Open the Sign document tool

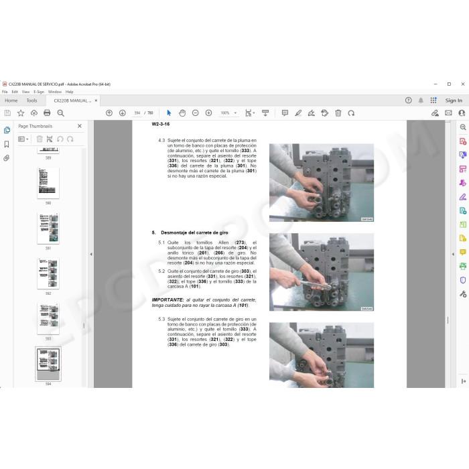312,113
